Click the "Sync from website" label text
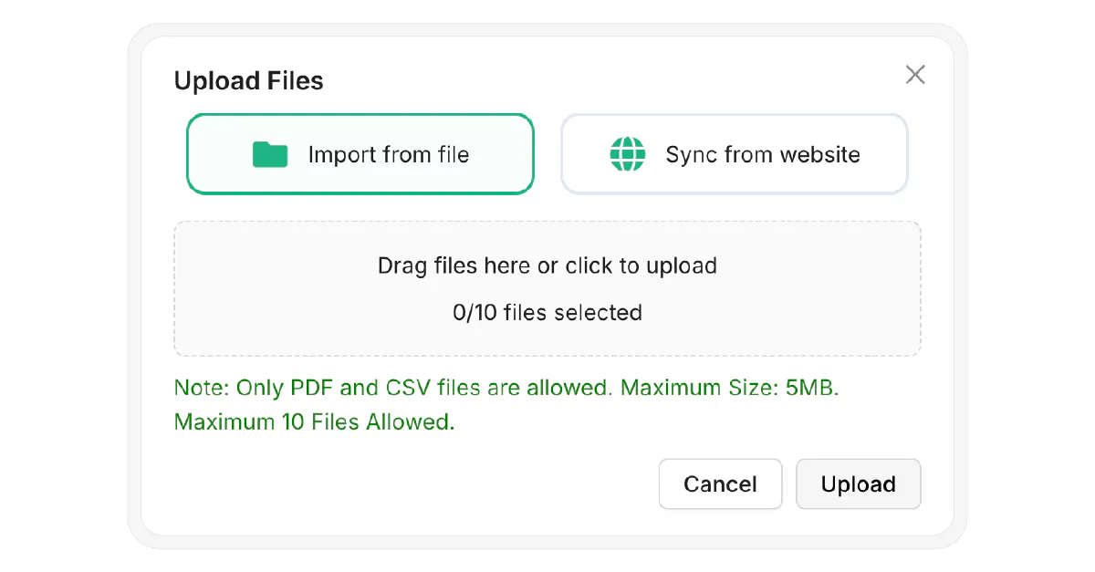This screenshot has width=1095, height=572. tap(762, 155)
